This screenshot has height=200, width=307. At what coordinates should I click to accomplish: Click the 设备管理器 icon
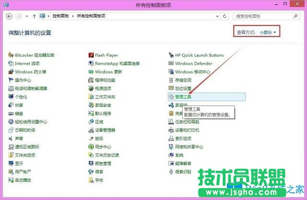click(91, 130)
